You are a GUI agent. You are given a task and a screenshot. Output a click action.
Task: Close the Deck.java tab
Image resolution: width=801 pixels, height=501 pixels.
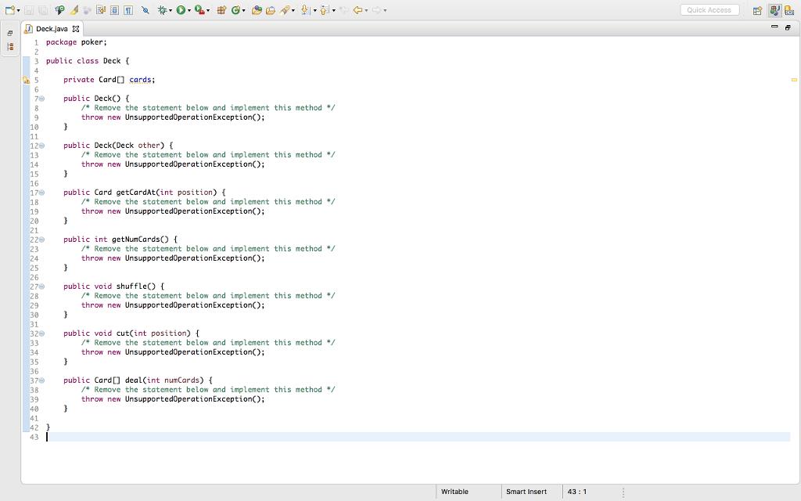pyautogui.click(x=77, y=29)
